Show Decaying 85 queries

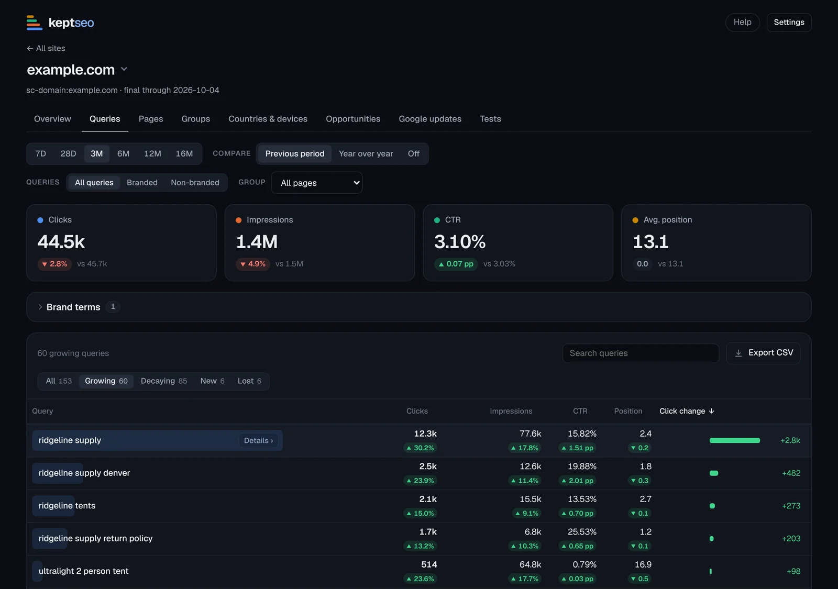pyautogui.click(x=164, y=381)
